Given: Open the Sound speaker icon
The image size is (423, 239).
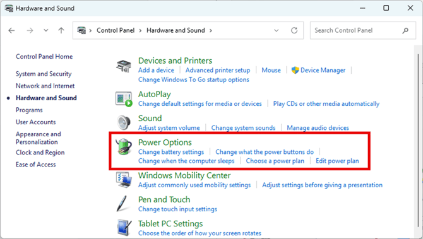Looking at the screenshot, I should click(x=124, y=122).
